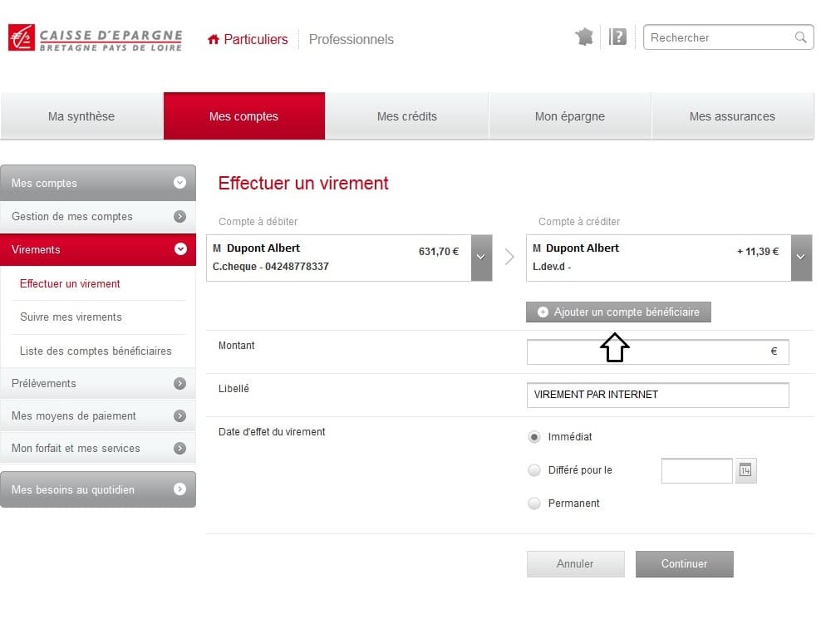Viewport: 821px width, 629px height.
Task: Open the help guide icon
Action: pyautogui.click(x=617, y=37)
